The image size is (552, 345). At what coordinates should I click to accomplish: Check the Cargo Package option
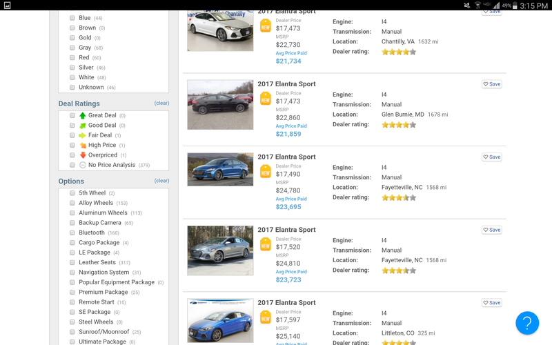click(72, 243)
